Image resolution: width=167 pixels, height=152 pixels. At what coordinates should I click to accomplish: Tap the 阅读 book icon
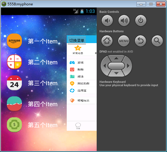click(x=72, y=77)
